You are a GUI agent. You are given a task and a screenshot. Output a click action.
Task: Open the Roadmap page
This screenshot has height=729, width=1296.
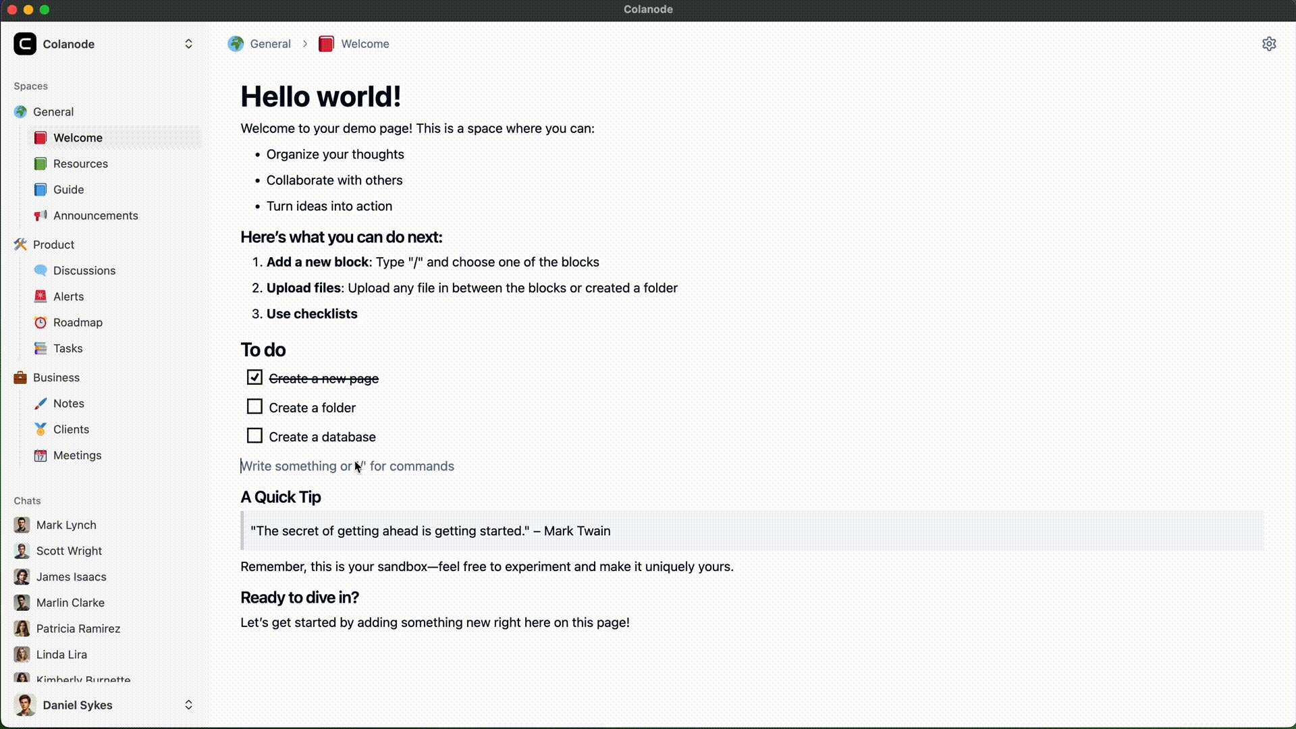(78, 322)
